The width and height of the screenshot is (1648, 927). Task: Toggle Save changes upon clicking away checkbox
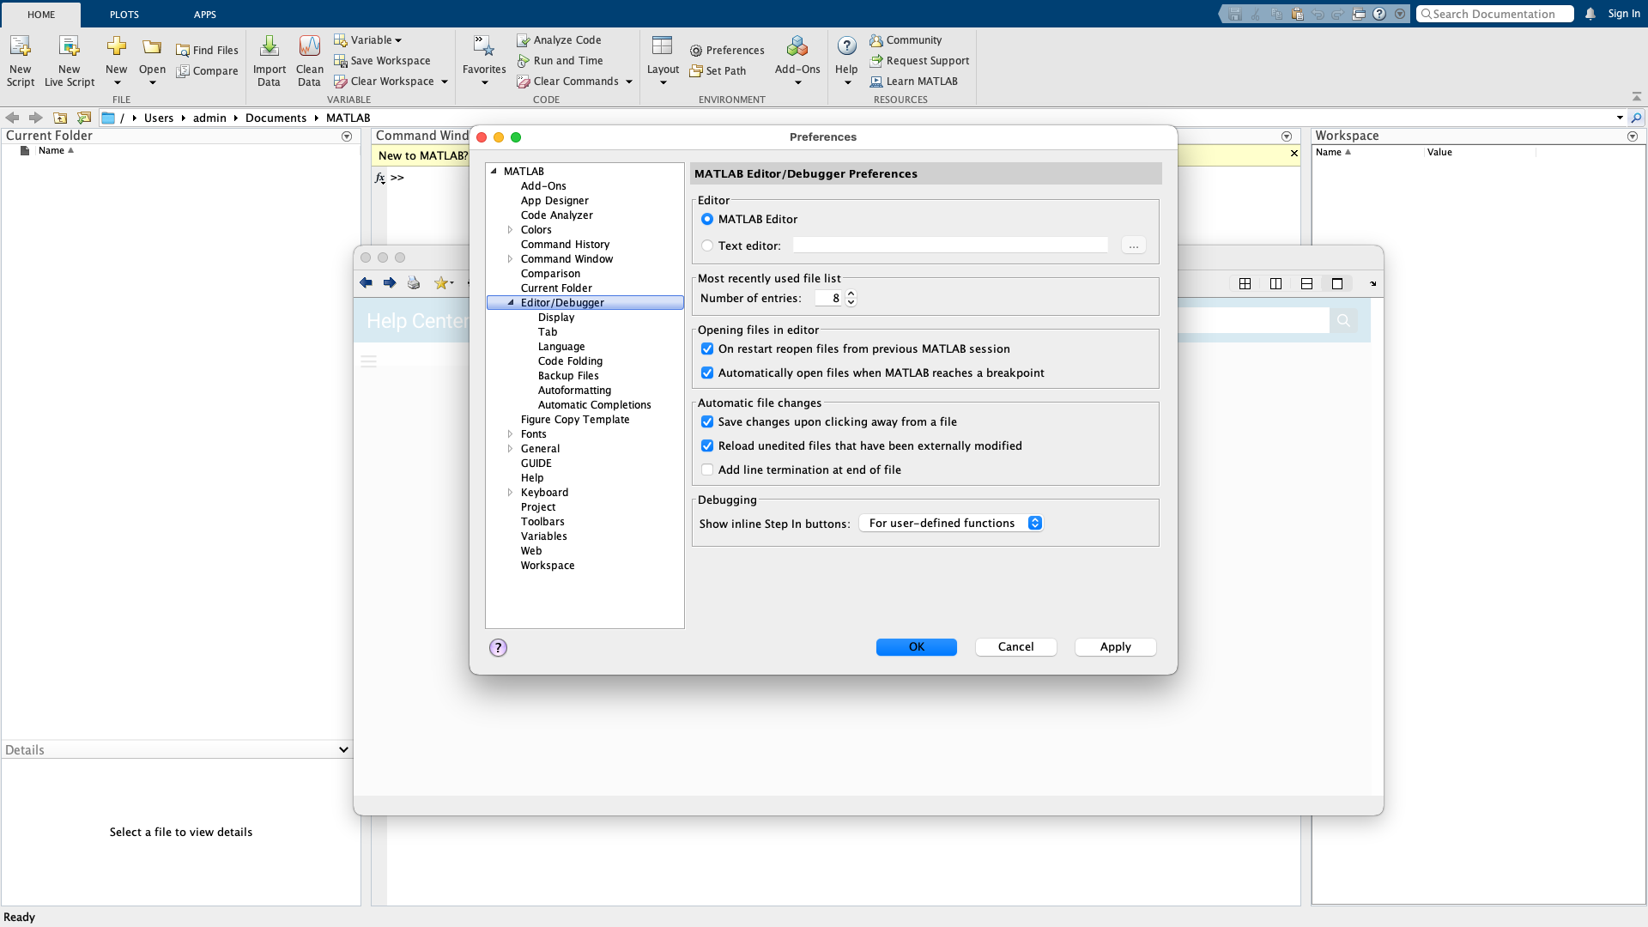pyautogui.click(x=707, y=422)
